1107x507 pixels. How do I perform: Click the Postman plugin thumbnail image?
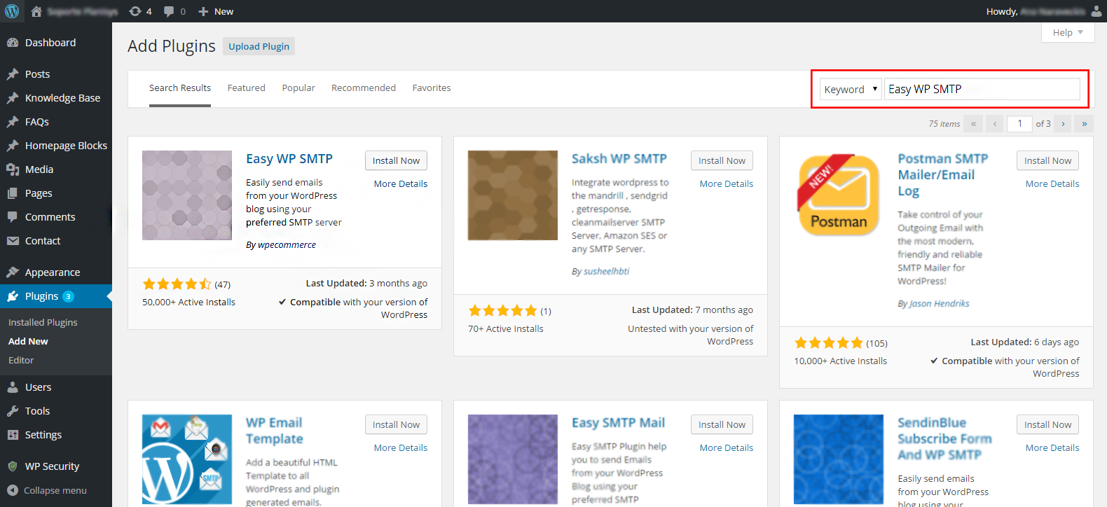point(839,195)
